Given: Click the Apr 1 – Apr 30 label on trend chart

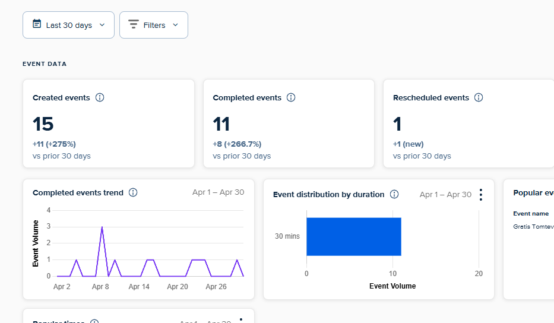Looking at the screenshot, I should pyautogui.click(x=218, y=192).
